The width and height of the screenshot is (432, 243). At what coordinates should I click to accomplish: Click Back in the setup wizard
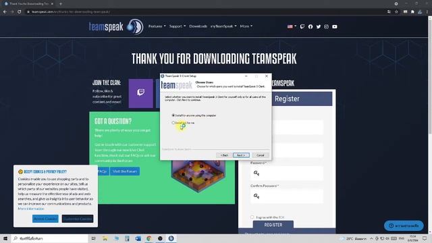click(x=224, y=155)
